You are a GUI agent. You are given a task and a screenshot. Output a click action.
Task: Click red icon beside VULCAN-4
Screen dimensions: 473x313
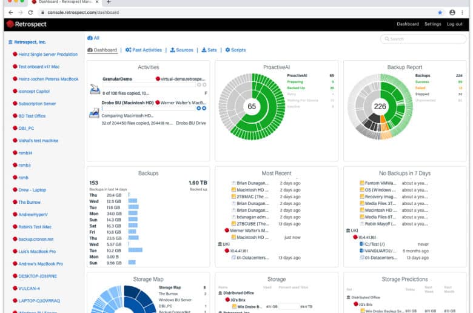[x=15, y=288]
